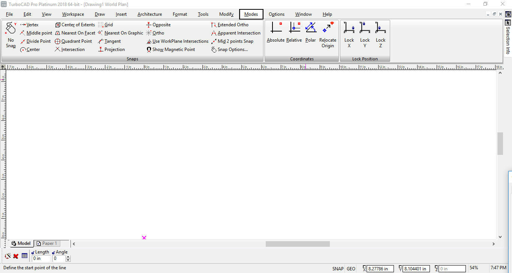The width and height of the screenshot is (512, 273).
Task: Open the Format menu
Action: pyautogui.click(x=180, y=14)
